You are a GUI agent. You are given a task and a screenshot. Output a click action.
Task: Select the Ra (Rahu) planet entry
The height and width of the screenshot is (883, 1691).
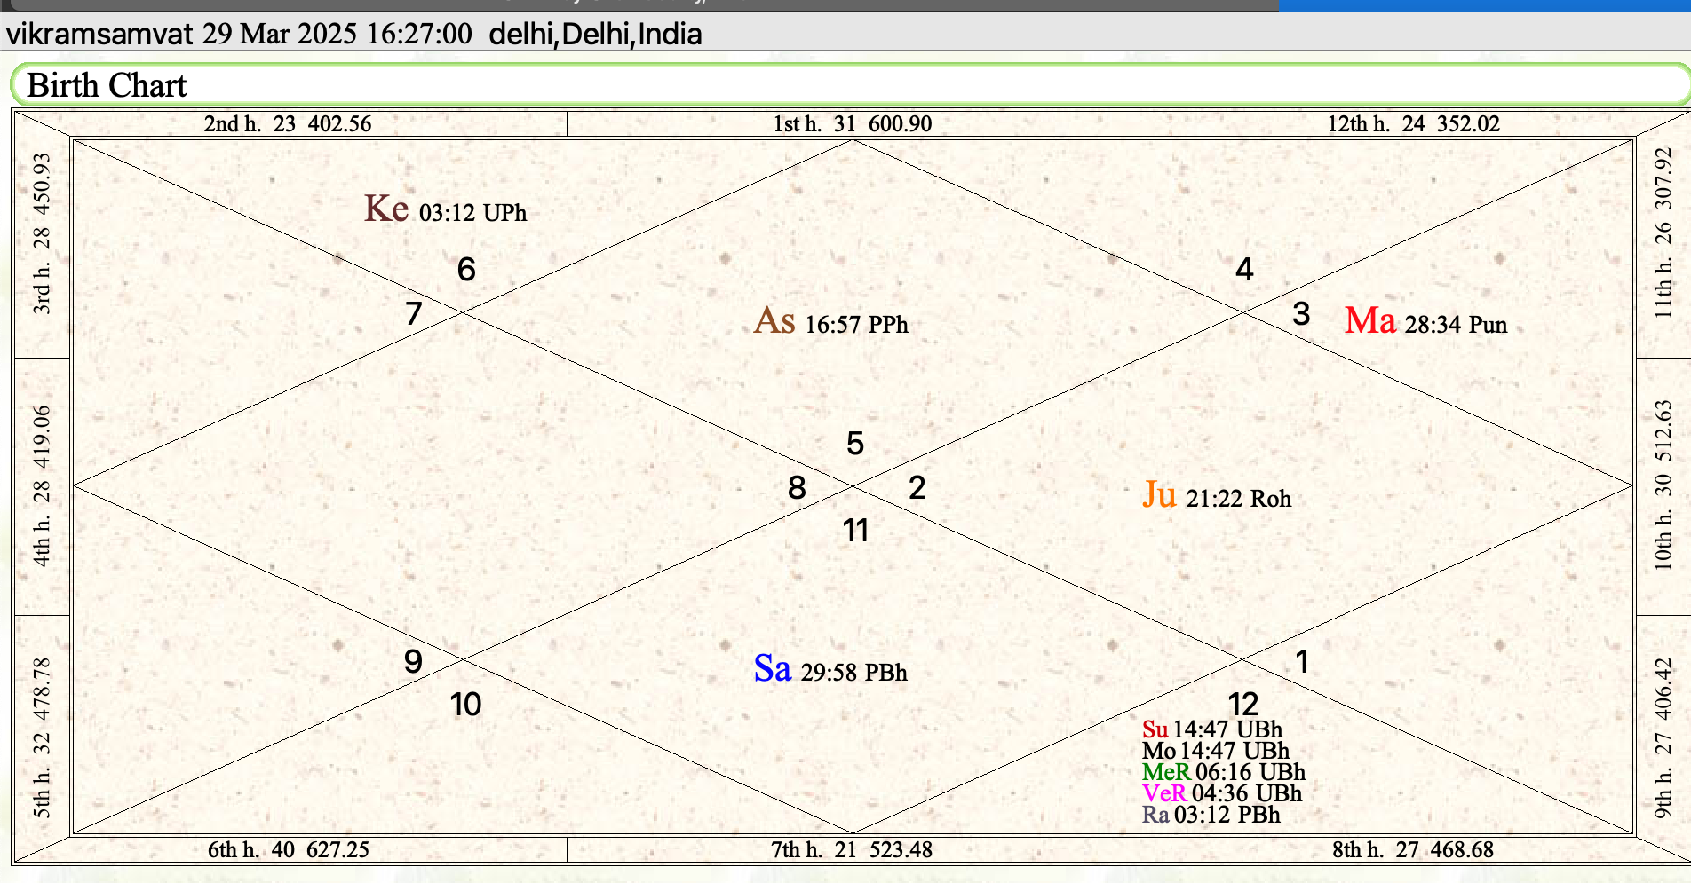point(1159,816)
